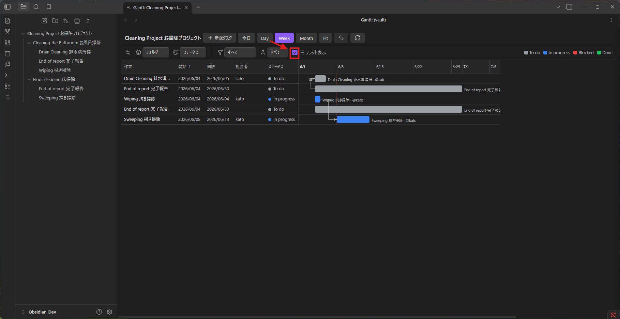
Task: Open templates icon in ribbon
Action: pos(7,64)
